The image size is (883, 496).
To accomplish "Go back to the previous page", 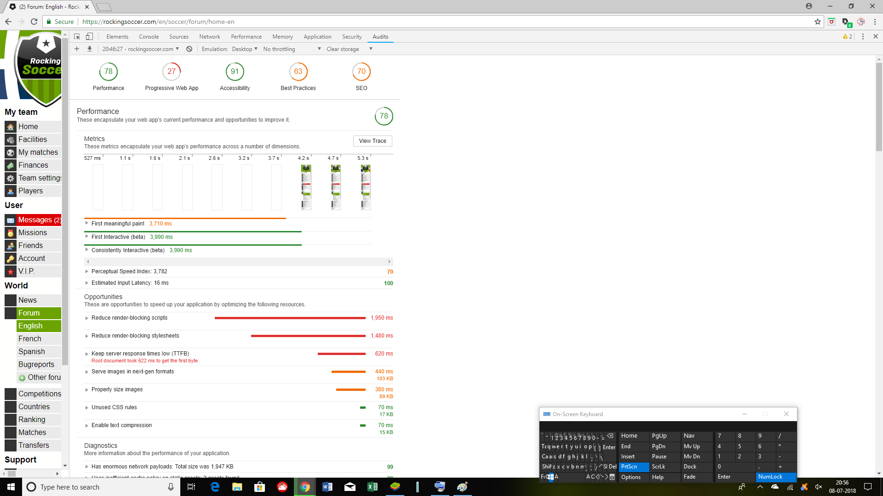I will [8, 22].
